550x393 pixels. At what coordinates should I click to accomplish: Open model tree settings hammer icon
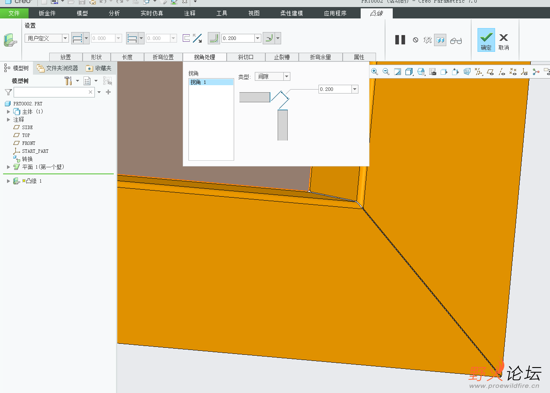pos(68,81)
